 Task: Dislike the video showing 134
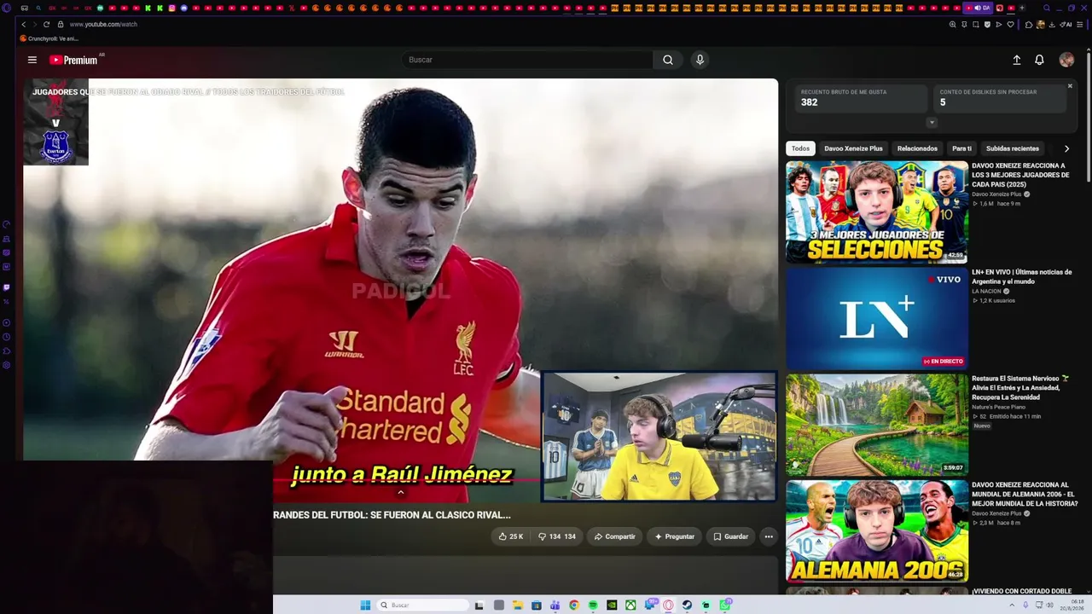556,536
